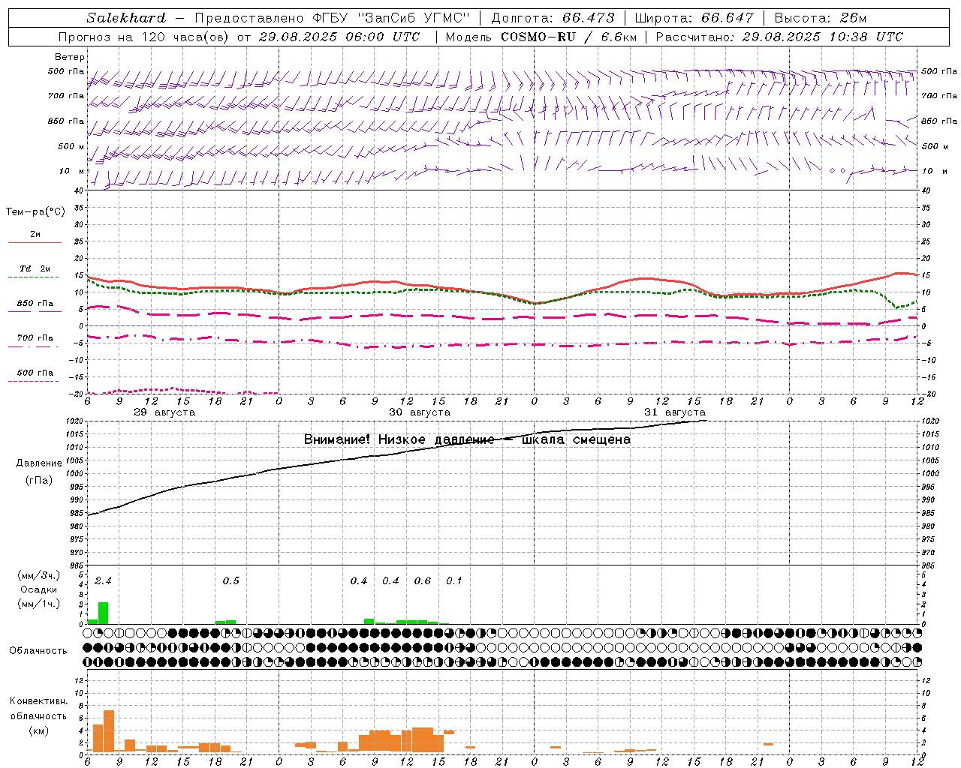The image size is (961, 768).
Task: Click the 3-hour precipitation total "0.6"
Action: click(422, 580)
